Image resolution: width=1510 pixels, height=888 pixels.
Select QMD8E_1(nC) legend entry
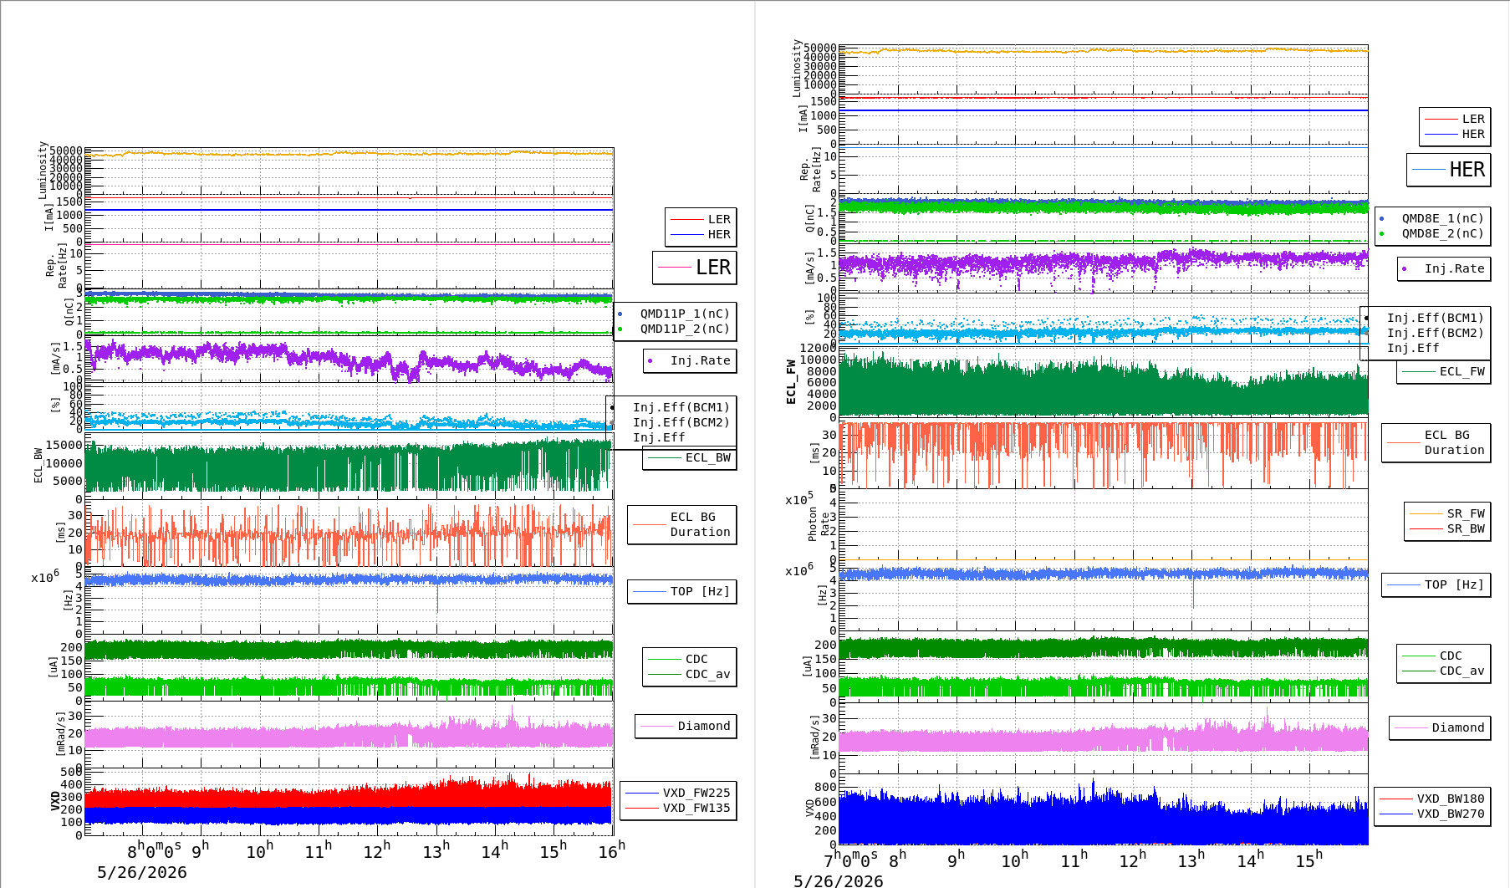click(x=1442, y=218)
